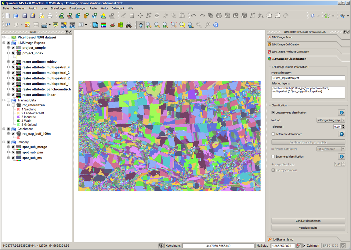Click the binoculars search icon
This screenshot has height=250, width=351.
129,25
